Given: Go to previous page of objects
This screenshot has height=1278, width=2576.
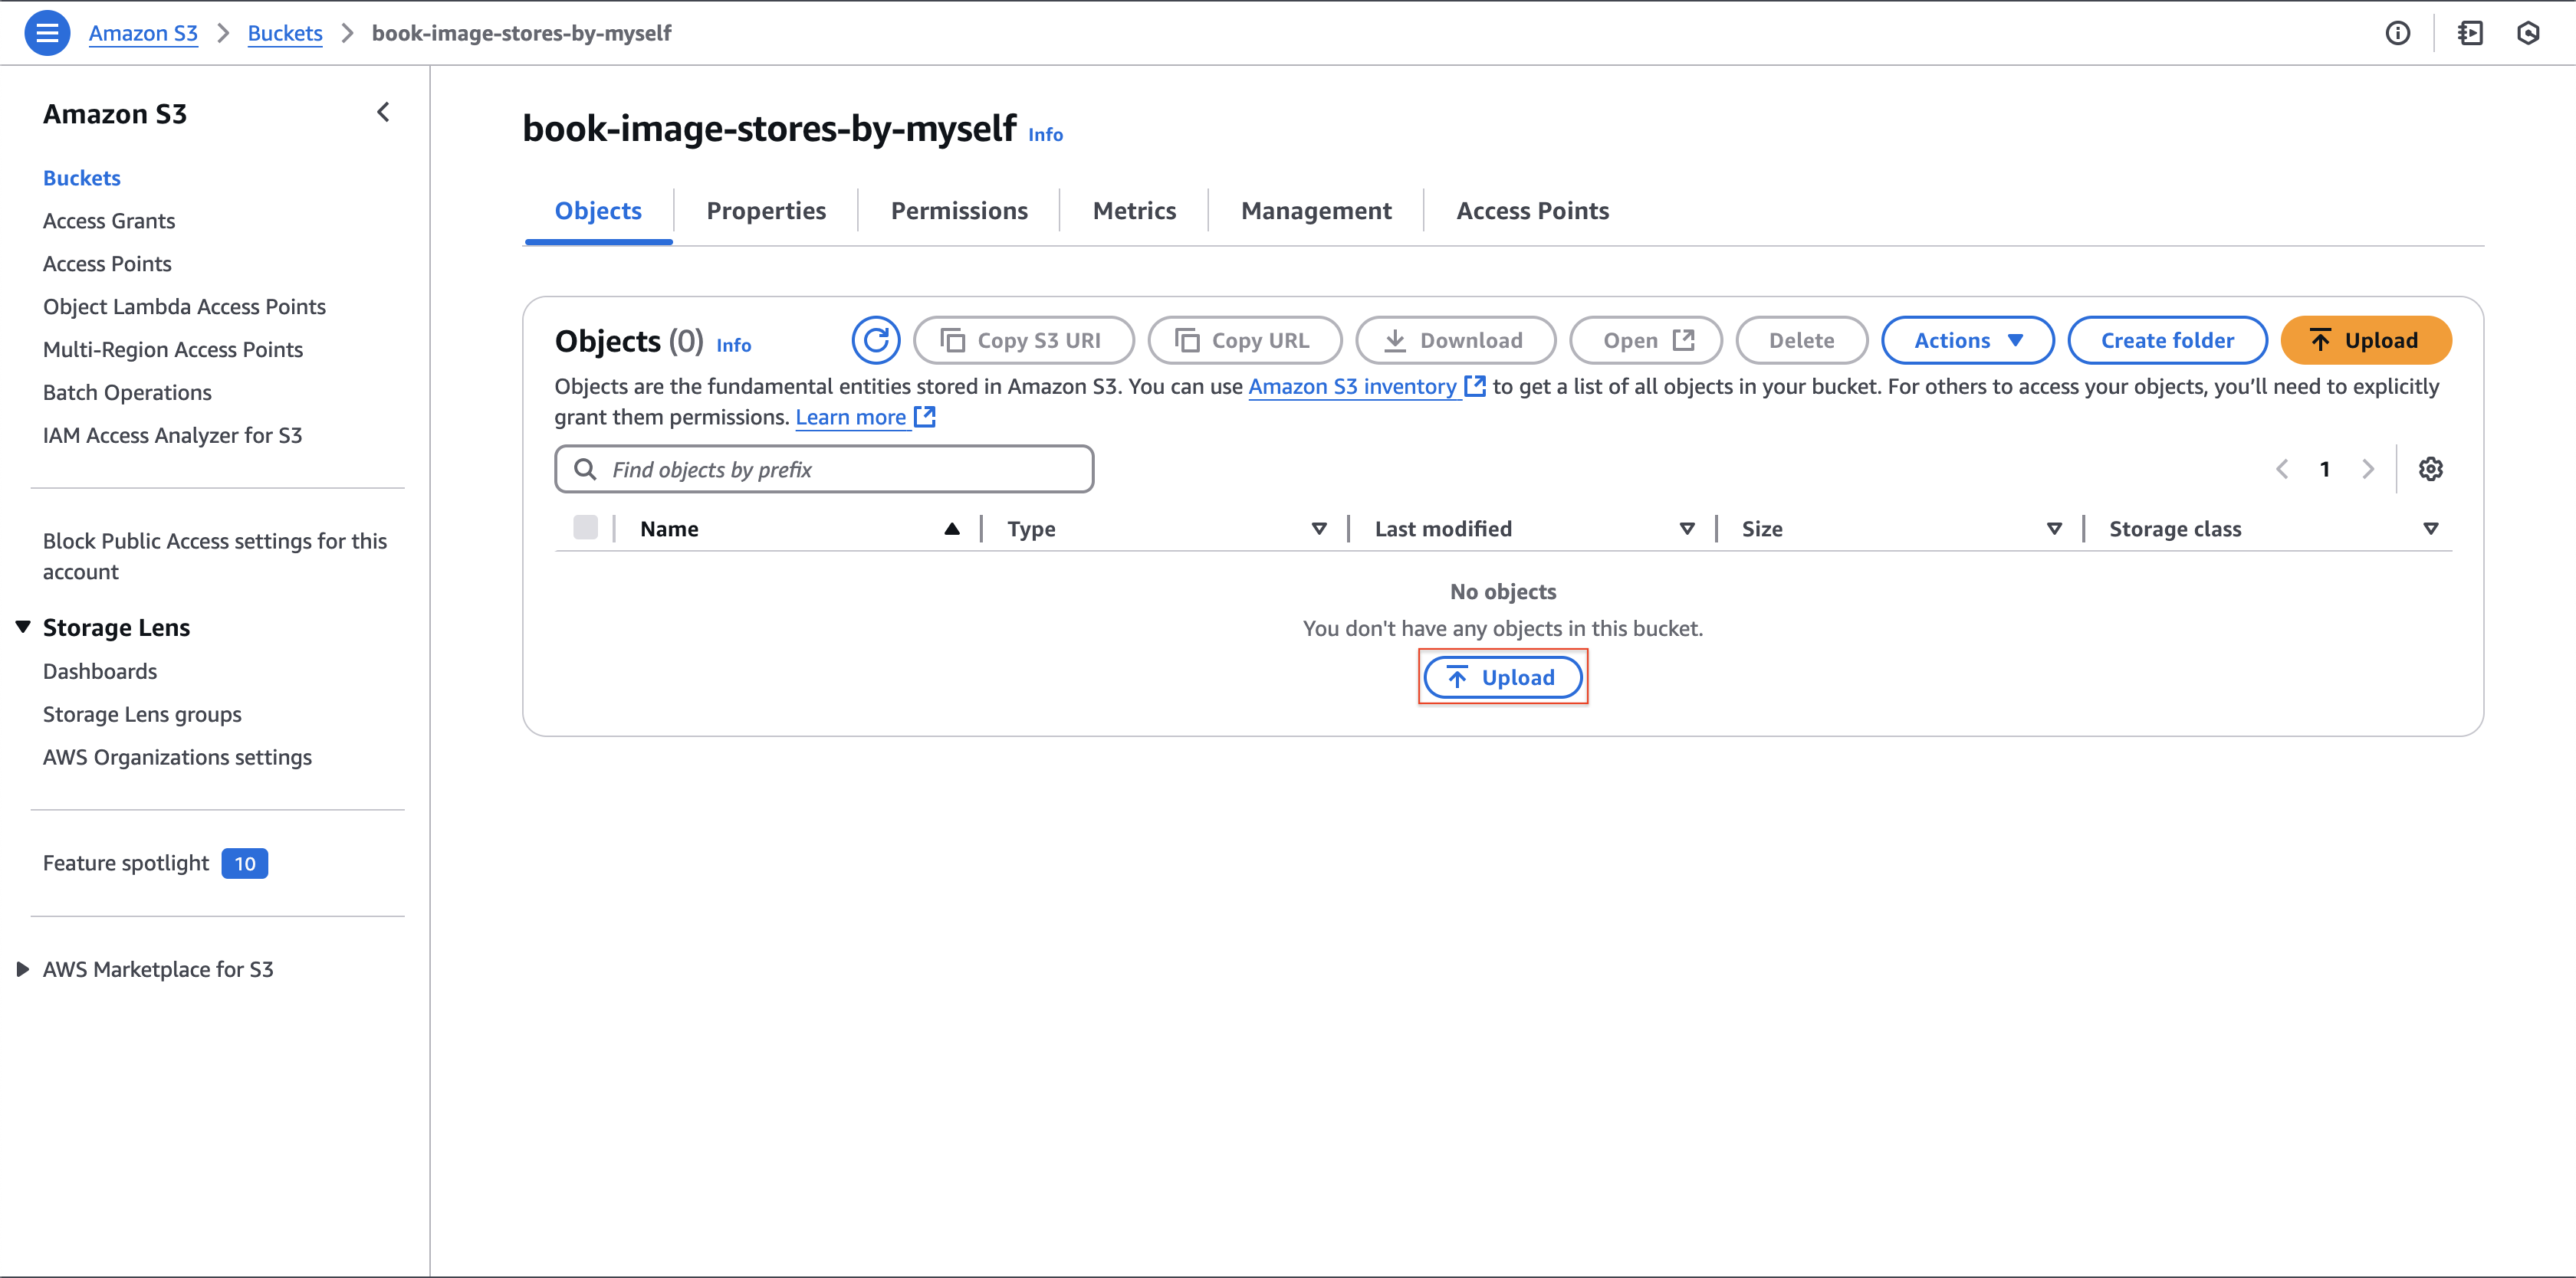Looking at the screenshot, I should [2282, 469].
